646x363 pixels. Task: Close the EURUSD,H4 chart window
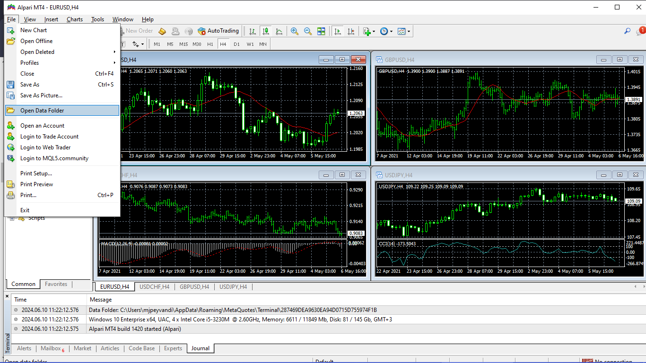click(358, 60)
